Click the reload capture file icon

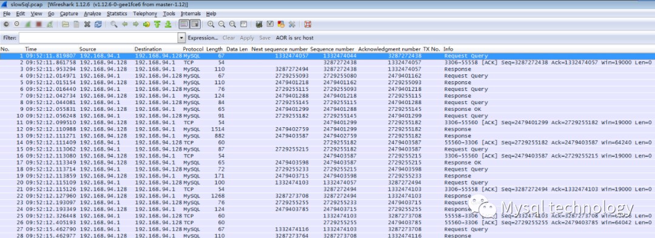98,25
